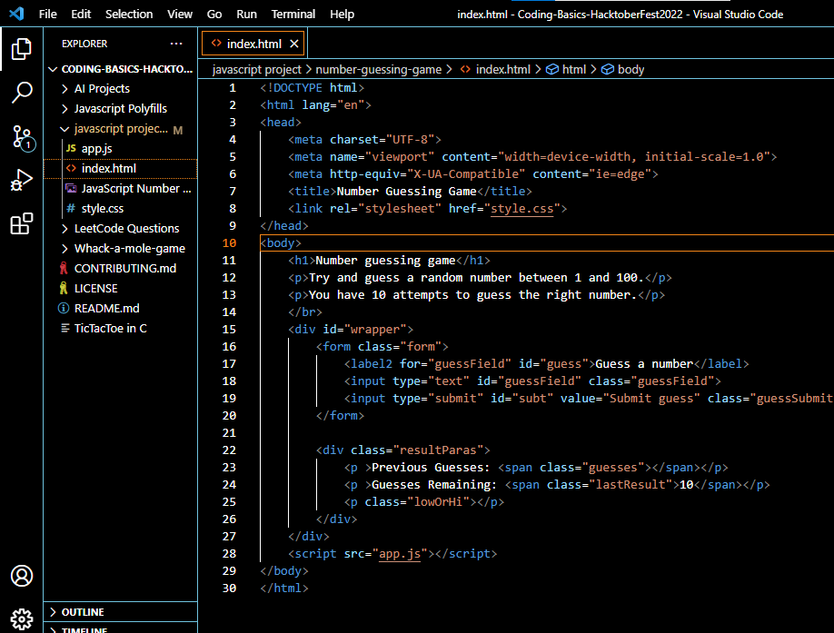The width and height of the screenshot is (834, 633).
Task: Open the Extensions view icon
Action: pos(22,224)
